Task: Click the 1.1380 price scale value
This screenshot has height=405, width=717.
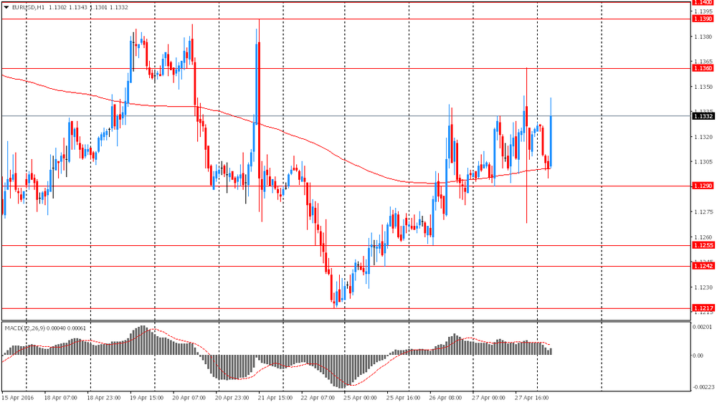Action: pos(702,37)
